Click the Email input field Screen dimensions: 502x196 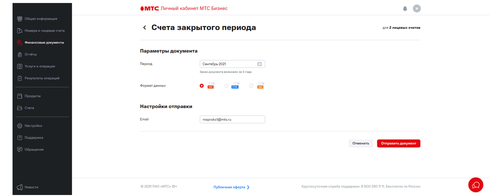coord(232,120)
